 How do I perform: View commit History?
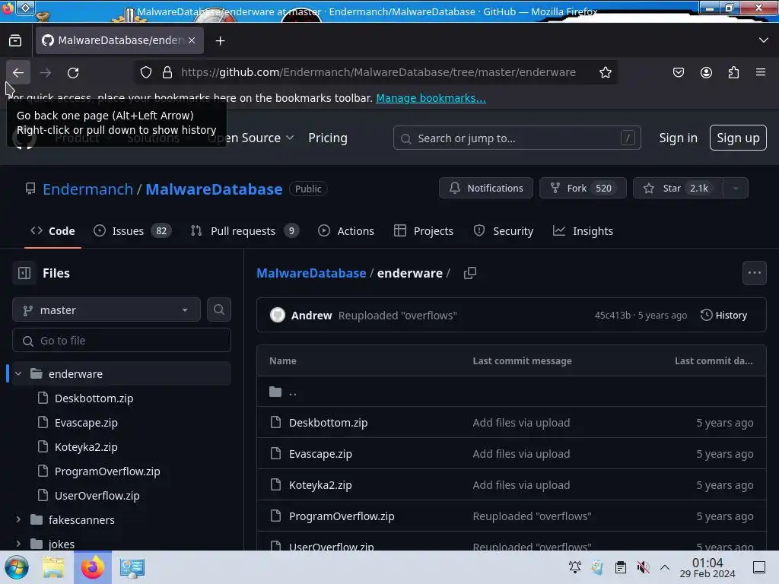tap(723, 316)
